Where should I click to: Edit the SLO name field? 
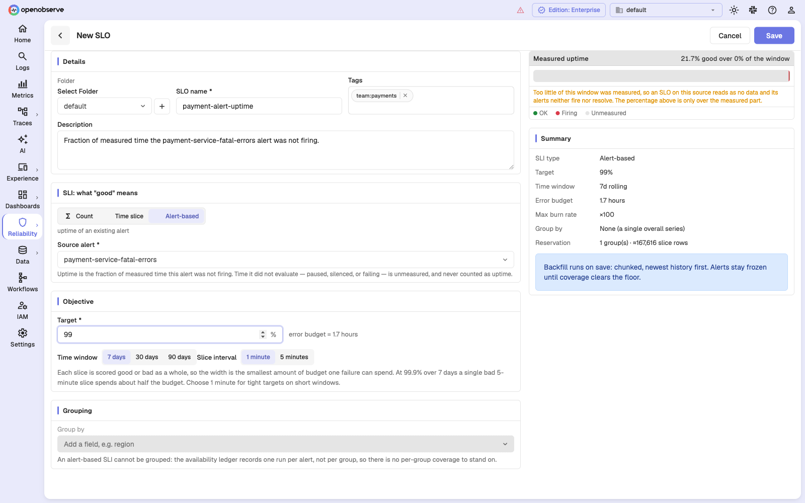259,106
